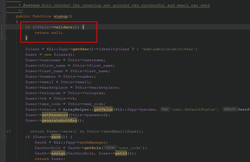
Task: Click $this->sms_code value
Action: click(85, 104)
